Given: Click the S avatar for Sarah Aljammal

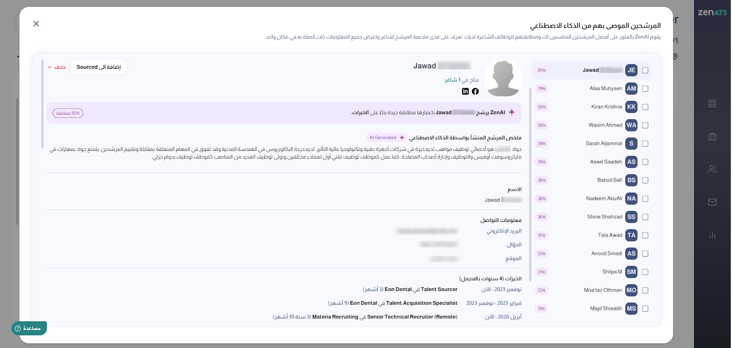Looking at the screenshot, I should [x=631, y=144].
